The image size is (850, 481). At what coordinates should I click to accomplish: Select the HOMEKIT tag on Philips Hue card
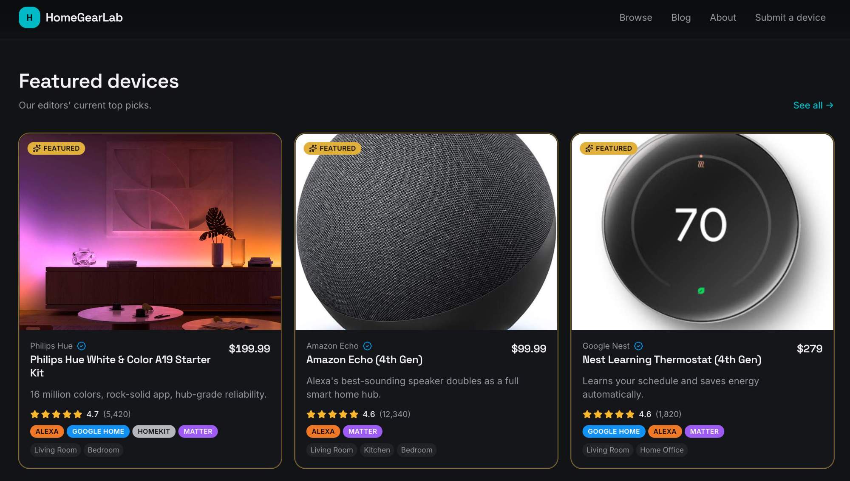153,431
